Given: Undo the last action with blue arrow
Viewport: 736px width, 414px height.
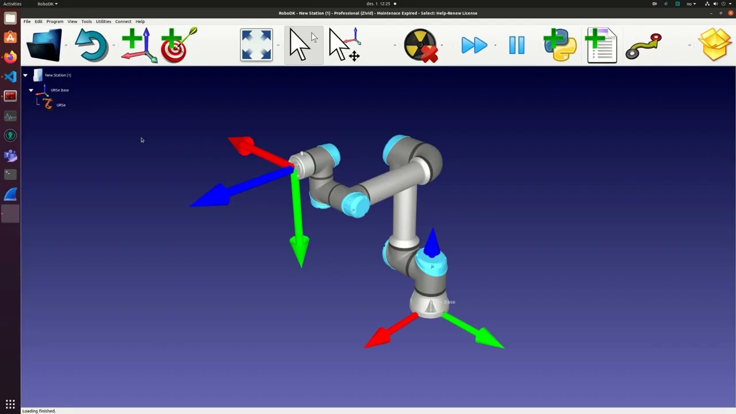Looking at the screenshot, I should [x=91, y=45].
